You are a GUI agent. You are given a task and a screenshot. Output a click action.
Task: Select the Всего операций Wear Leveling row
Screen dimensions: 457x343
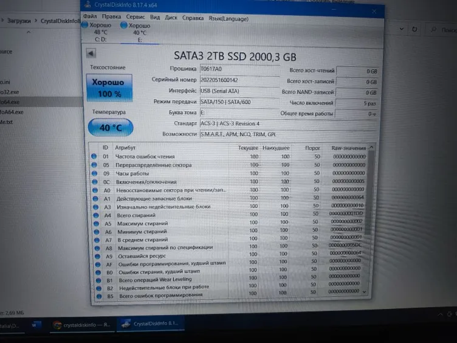229,279
